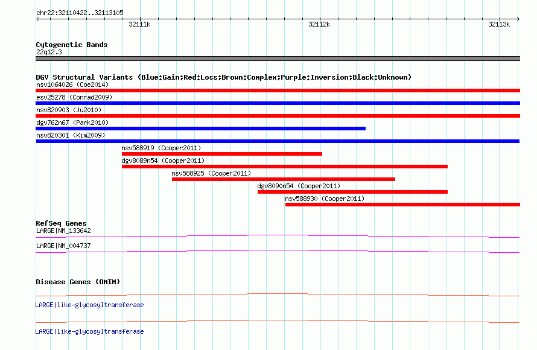The width and height of the screenshot is (537, 350).
Task: Click the red nsv588919 (Cooper2011) bar
Action: pyautogui.click(x=222, y=154)
